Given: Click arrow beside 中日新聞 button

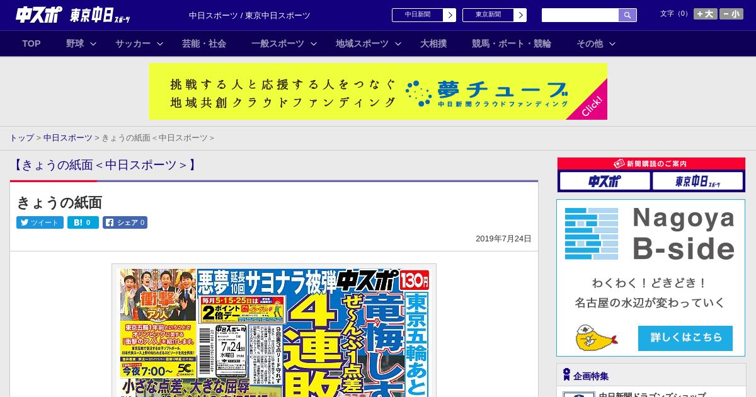Looking at the screenshot, I should (450, 15).
